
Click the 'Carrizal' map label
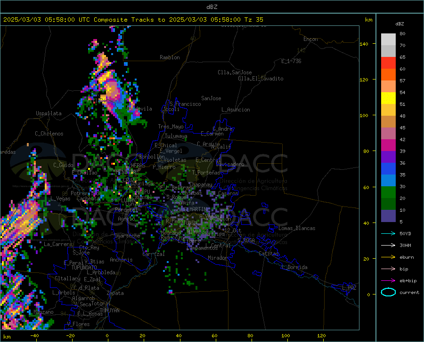click(x=154, y=254)
